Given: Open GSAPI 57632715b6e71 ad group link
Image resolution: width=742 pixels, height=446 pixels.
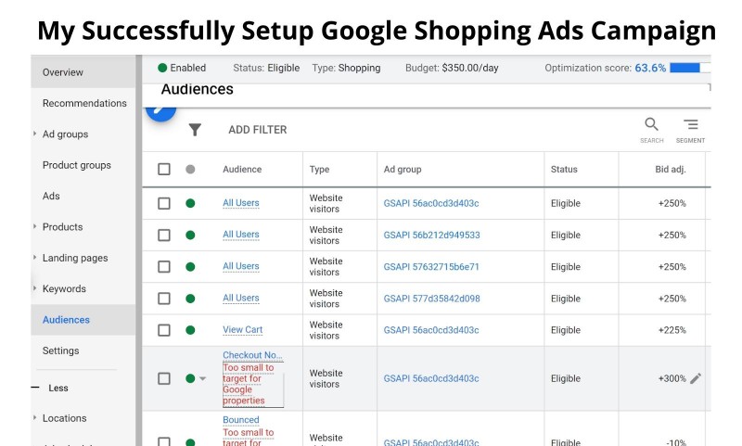Looking at the screenshot, I should [x=431, y=267].
